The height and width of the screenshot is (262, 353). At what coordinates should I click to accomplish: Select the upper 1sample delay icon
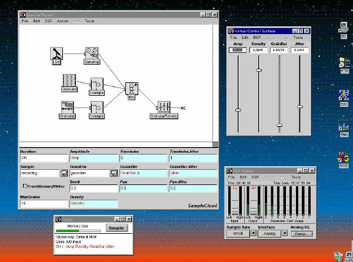pyautogui.click(x=96, y=85)
